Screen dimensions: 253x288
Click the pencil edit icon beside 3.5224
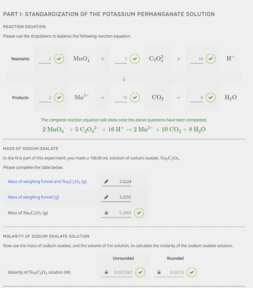coord(106,181)
